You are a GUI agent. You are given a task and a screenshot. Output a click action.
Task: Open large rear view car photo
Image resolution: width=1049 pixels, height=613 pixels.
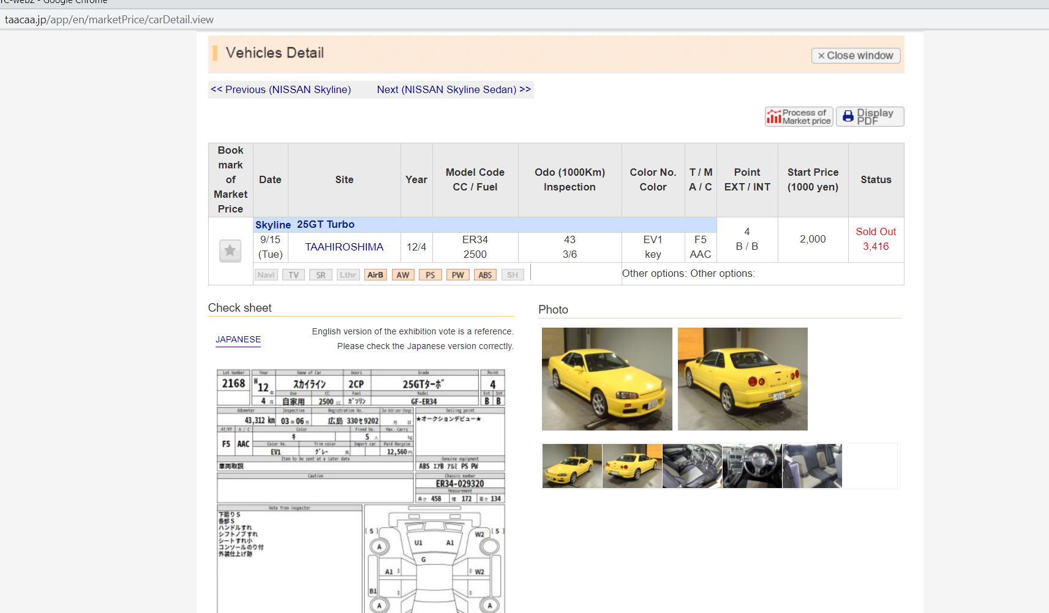pyautogui.click(x=743, y=379)
